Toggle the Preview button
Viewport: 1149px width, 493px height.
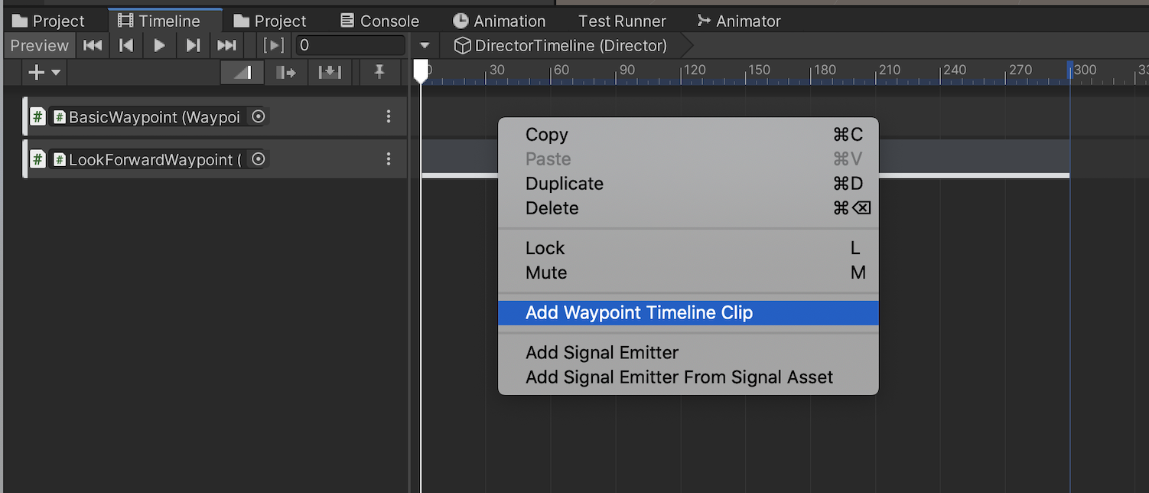point(39,45)
